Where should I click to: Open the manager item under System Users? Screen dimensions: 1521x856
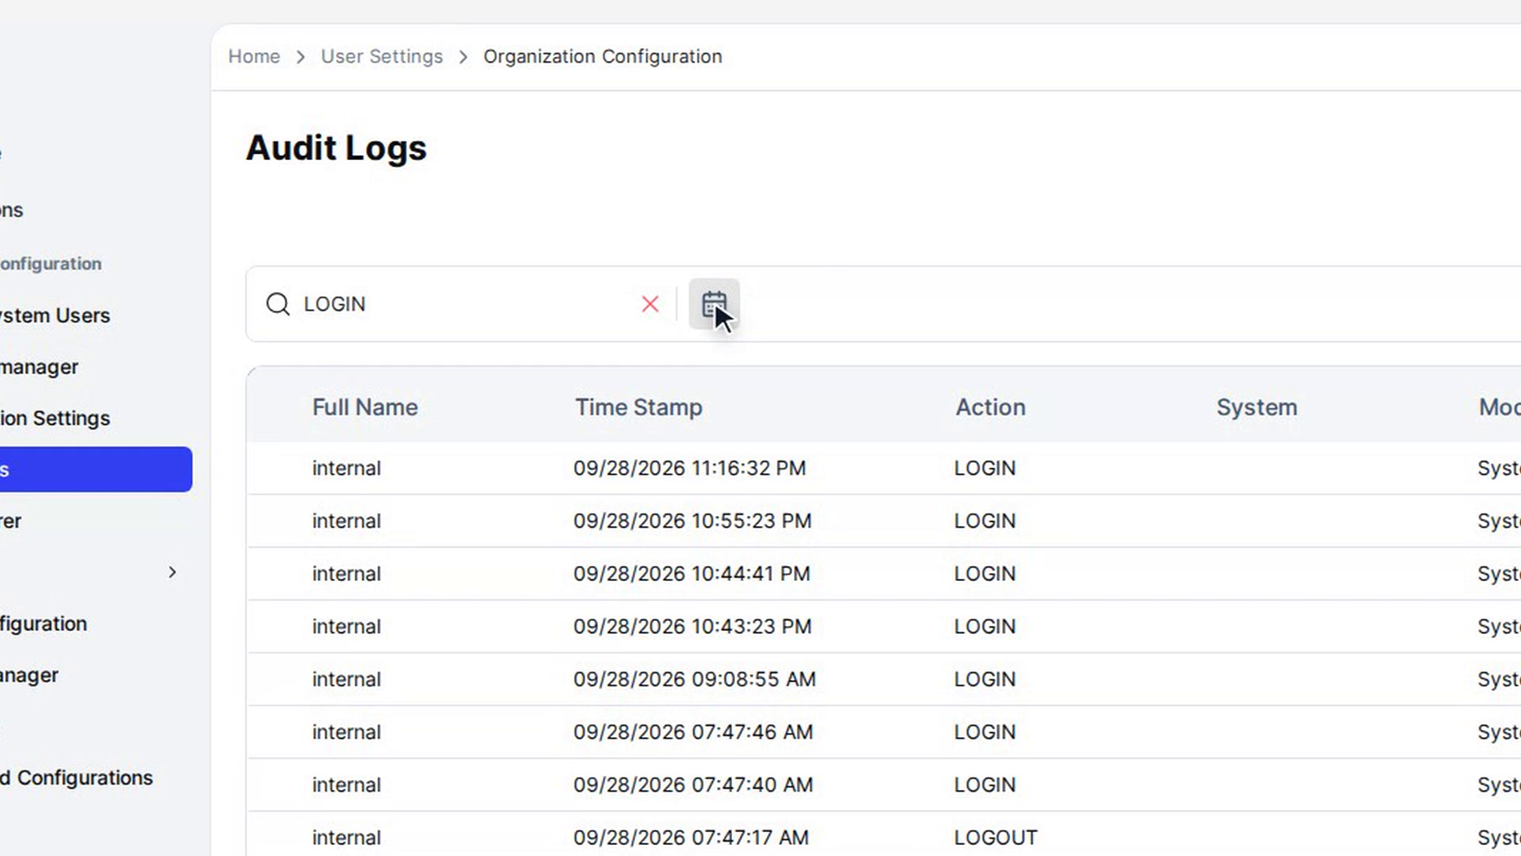point(40,367)
